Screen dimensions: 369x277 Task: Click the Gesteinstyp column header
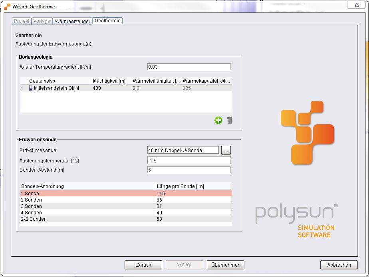pos(60,81)
